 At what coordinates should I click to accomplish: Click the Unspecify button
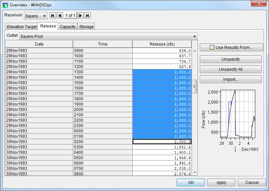(x=231, y=59)
